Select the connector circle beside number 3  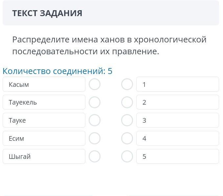[127, 120]
